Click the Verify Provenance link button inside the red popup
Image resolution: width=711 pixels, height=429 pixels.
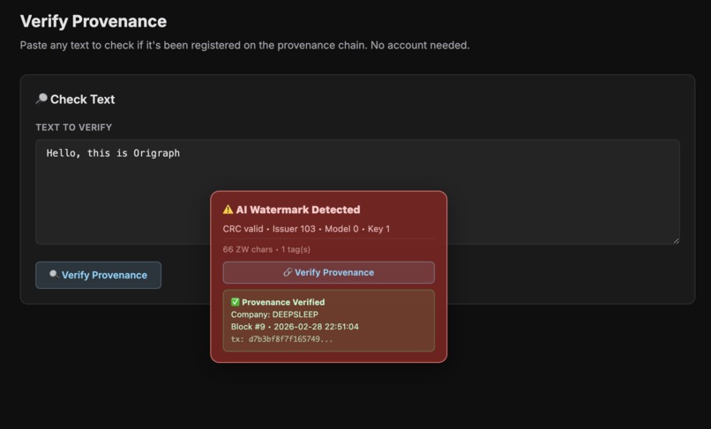(x=328, y=272)
